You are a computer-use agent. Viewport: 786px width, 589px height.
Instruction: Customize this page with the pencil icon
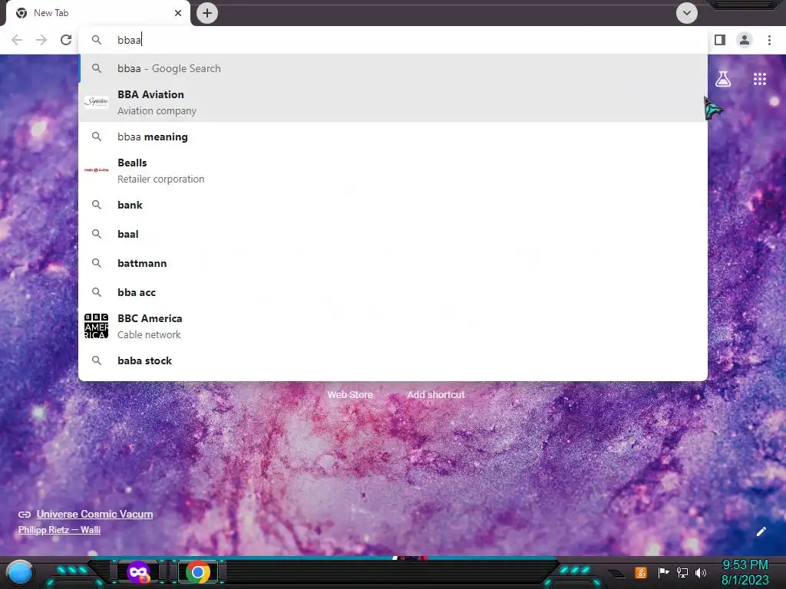pyautogui.click(x=761, y=531)
